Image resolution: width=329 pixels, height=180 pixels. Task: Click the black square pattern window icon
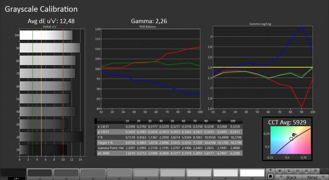tap(271, 176)
